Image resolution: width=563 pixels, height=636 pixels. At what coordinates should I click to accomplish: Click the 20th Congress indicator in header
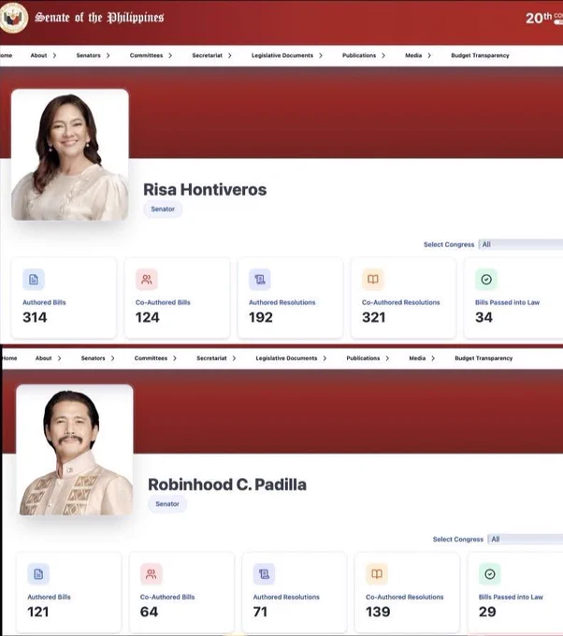pos(544,18)
